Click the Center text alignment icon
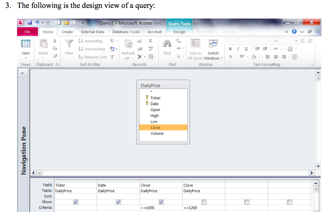This screenshot has width=333, height=212. [276, 57]
